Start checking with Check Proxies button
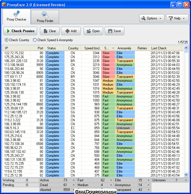 click(x=20, y=31)
